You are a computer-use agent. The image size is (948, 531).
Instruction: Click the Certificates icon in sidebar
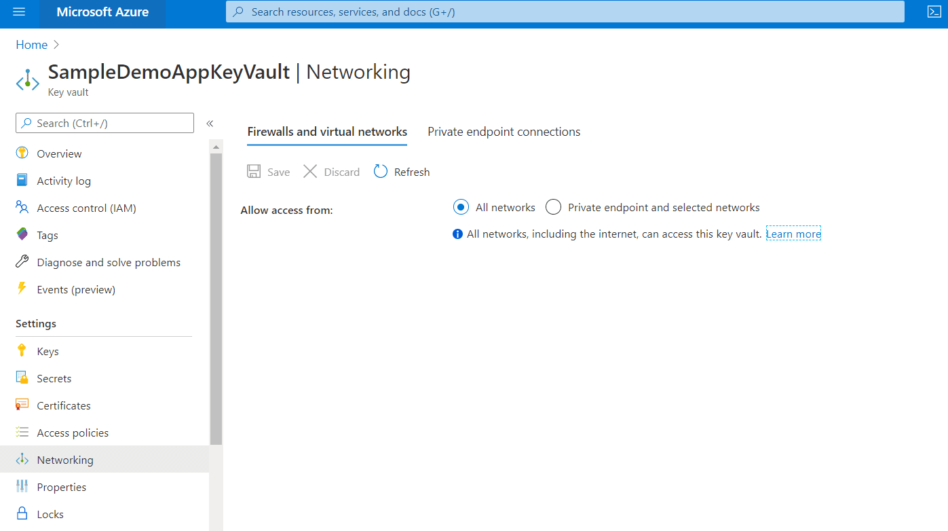pyautogui.click(x=22, y=405)
